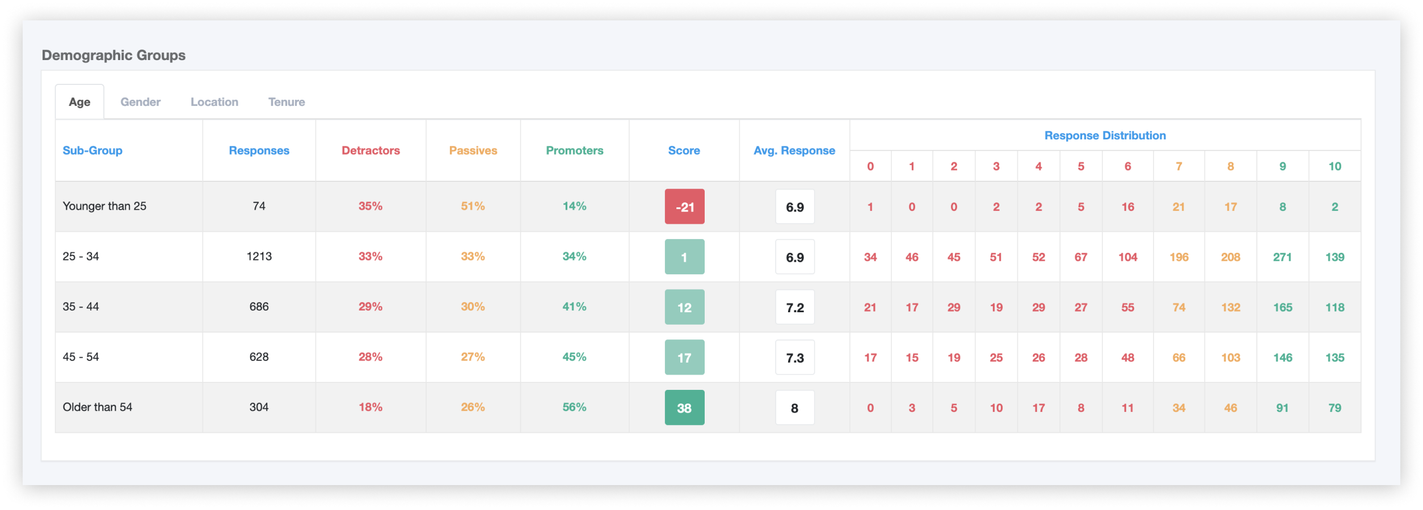1423x510 pixels.
Task: Sort by Passives column header
Action: 473,151
